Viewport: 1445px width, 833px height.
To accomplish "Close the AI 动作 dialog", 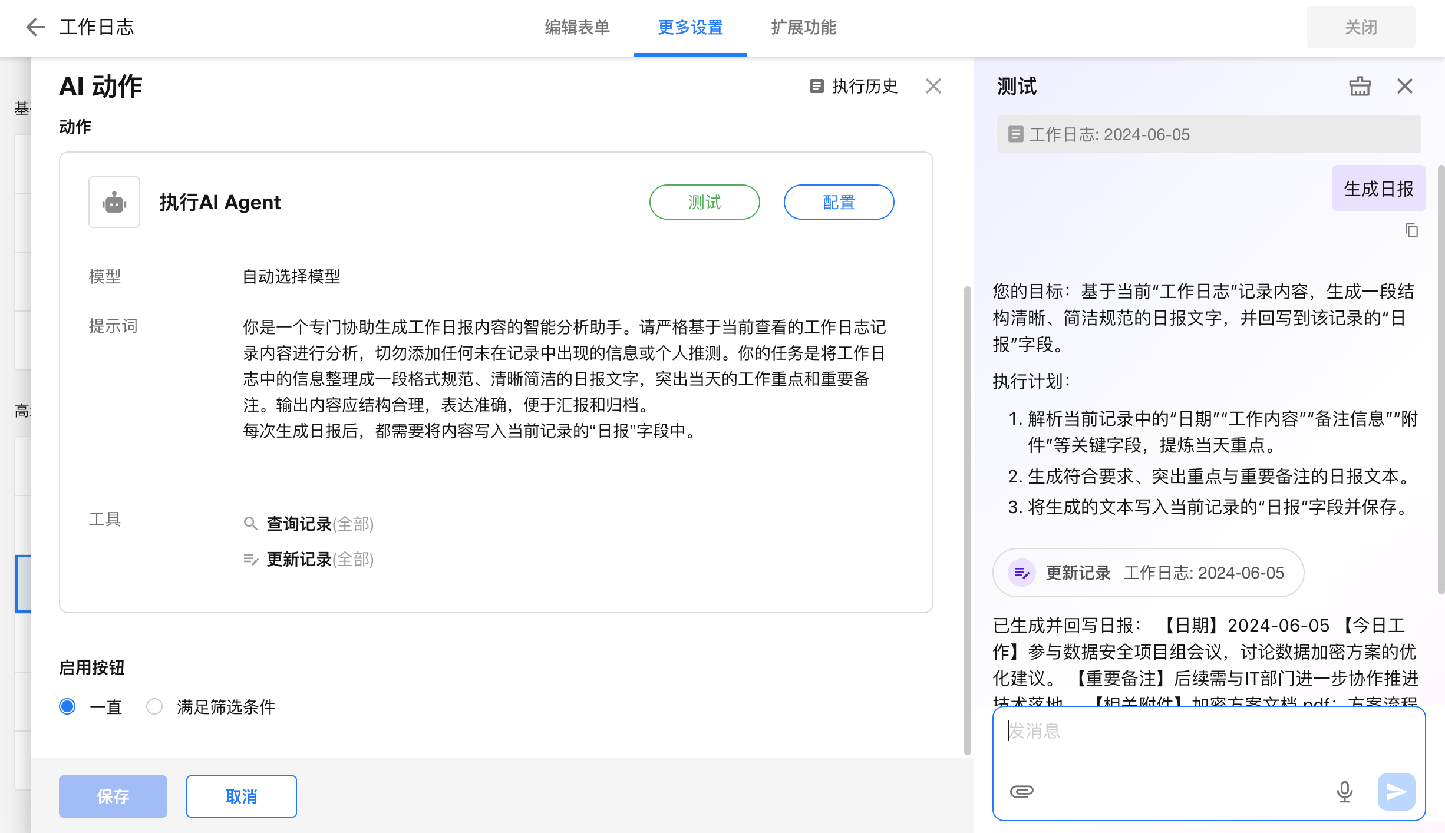I will (x=933, y=87).
